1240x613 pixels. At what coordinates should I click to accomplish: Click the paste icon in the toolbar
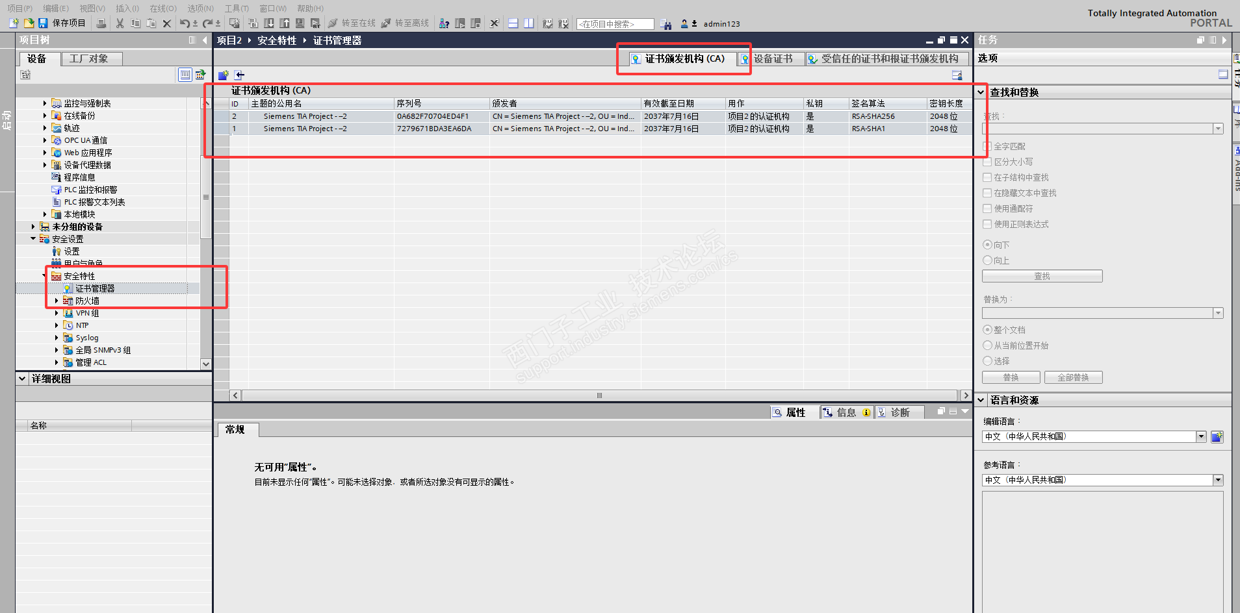coord(151,23)
